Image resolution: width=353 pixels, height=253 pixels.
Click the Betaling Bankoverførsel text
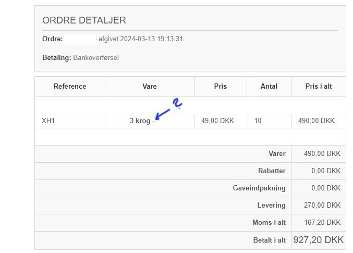point(80,57)
